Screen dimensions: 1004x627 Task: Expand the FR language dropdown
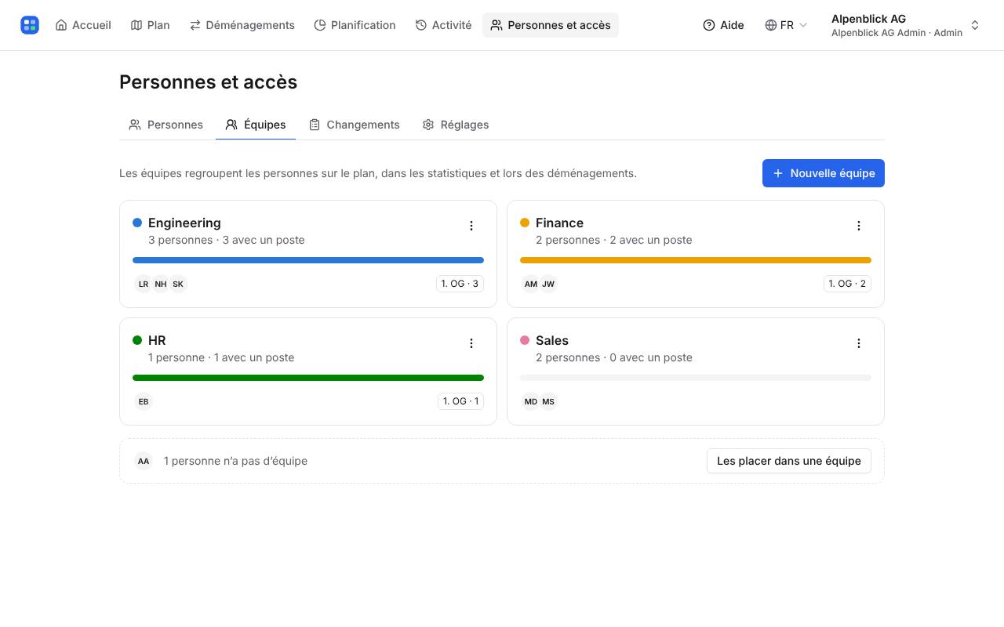pos(786,25)
